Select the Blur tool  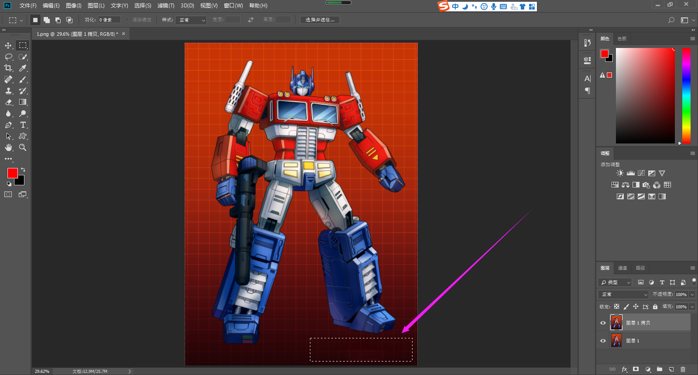tap(8, 113)
